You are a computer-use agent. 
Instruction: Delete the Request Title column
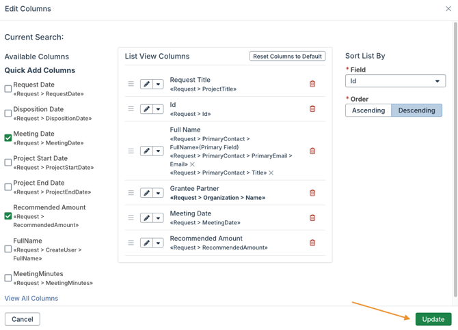312,85
